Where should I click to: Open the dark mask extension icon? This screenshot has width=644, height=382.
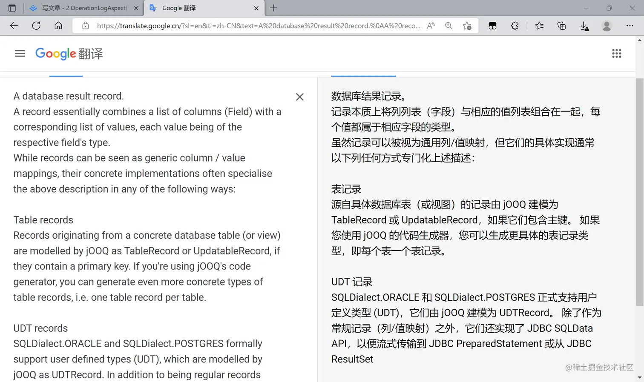tap(492, 26)
